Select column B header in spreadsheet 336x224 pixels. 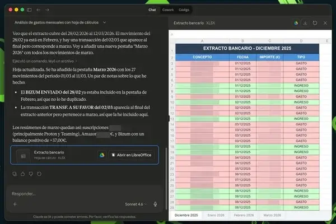(242, 41)
